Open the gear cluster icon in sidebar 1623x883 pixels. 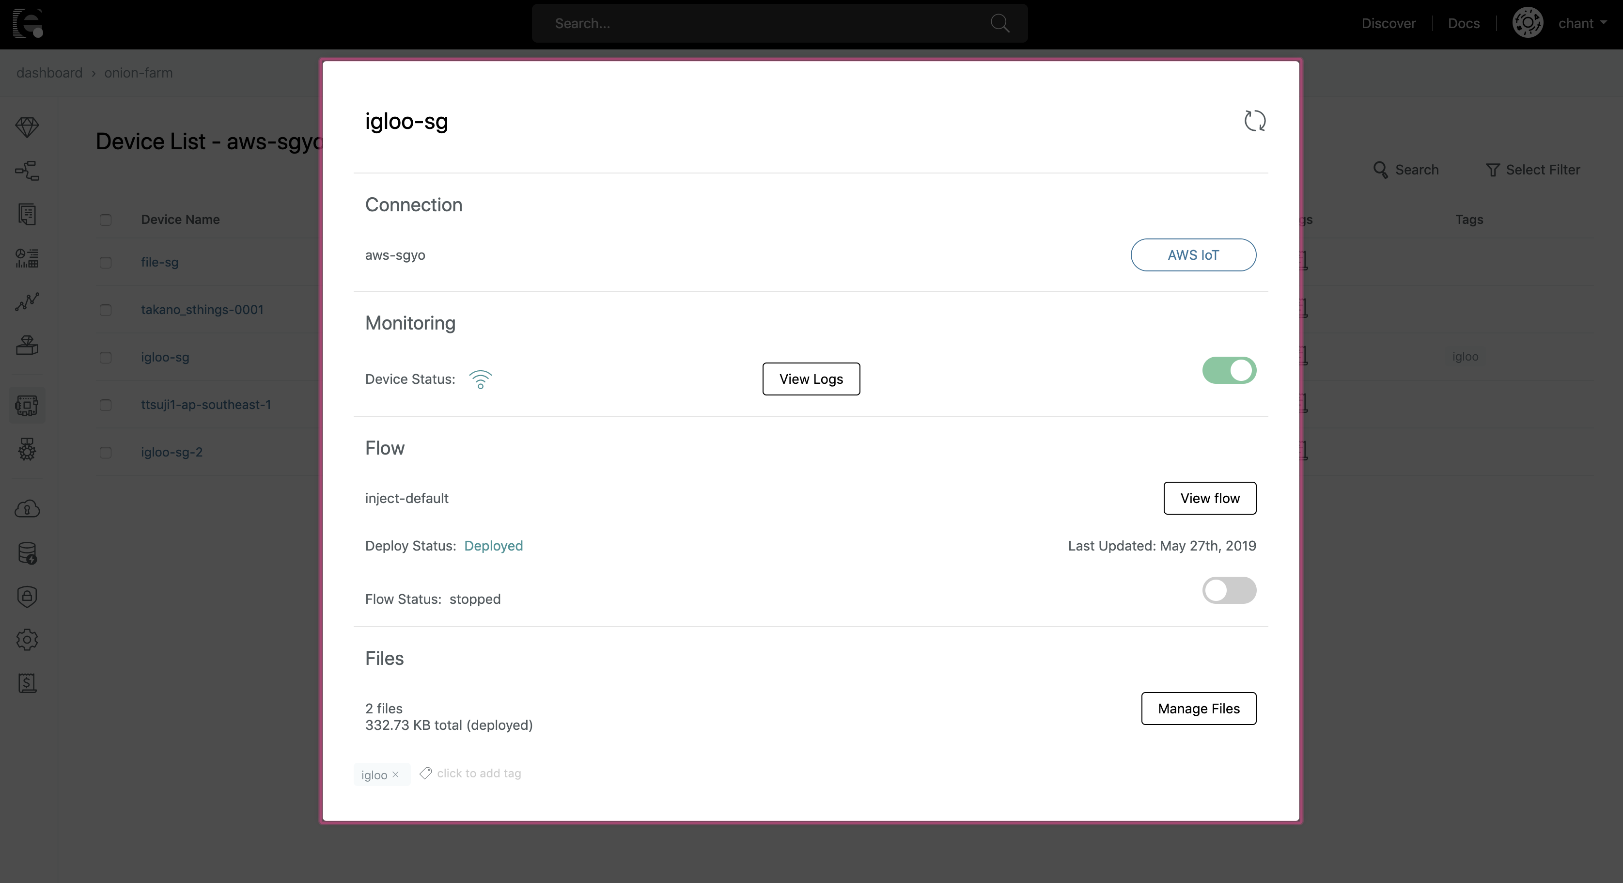click(27, 449)
